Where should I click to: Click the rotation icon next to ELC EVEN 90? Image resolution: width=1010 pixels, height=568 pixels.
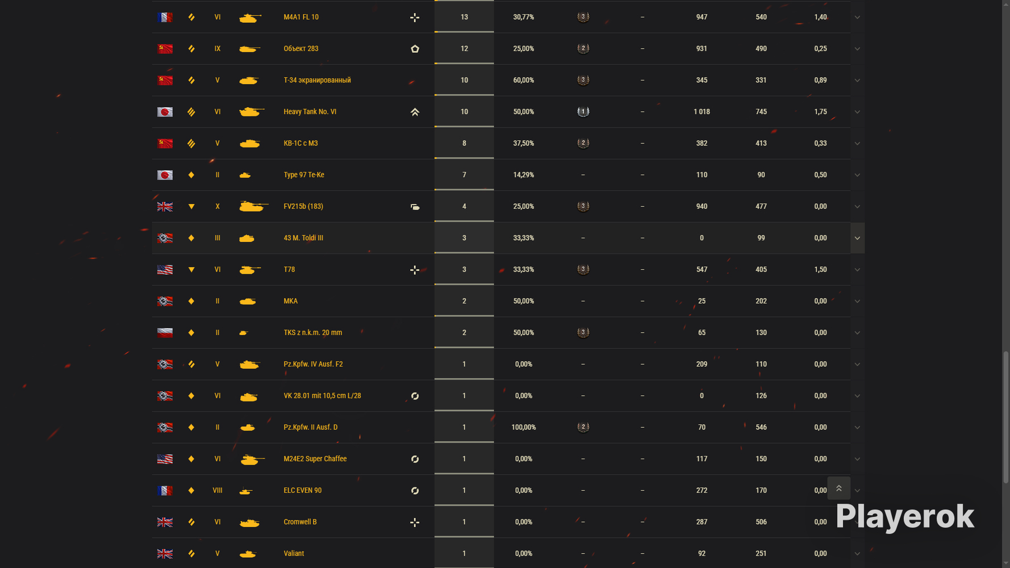tap(415, 491)
